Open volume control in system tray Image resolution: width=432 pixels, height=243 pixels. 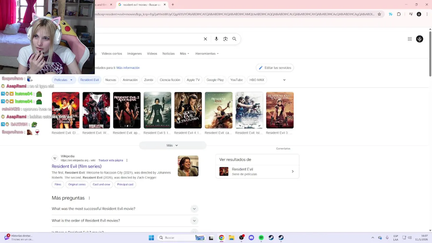point(410,238)
